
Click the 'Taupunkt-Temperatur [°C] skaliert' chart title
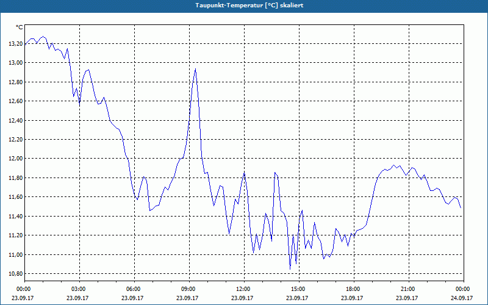[249, 5]
